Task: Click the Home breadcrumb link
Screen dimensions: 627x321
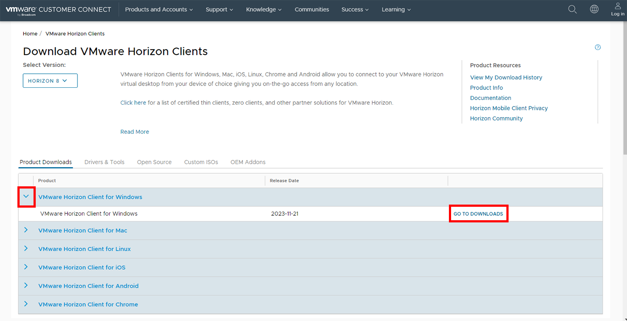Action: click(30, 33)
